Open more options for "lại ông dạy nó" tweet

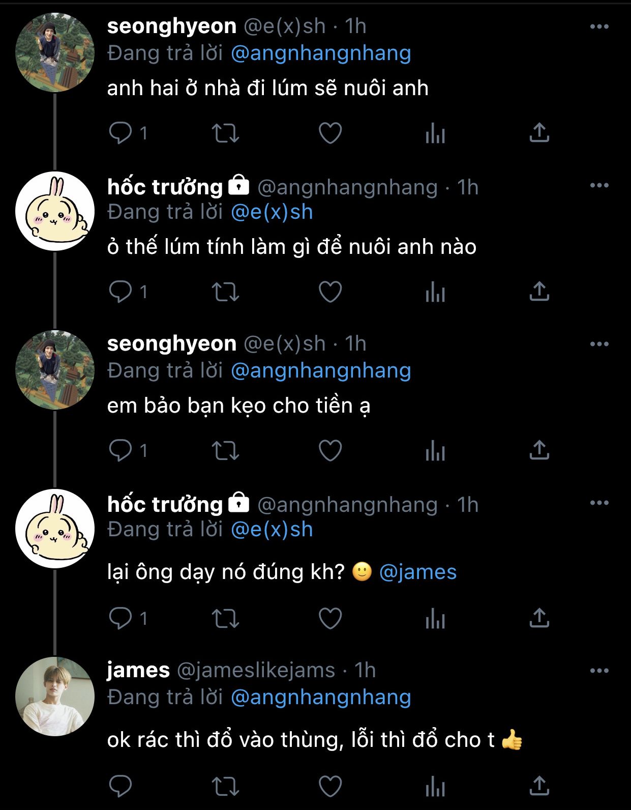point(599,503)
